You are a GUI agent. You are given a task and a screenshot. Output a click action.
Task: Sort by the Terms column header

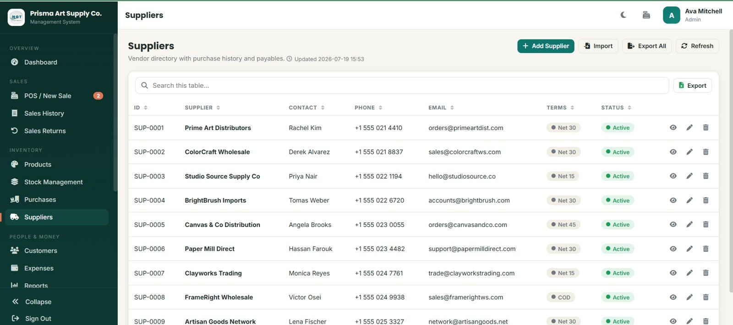[x=560, y=108]
